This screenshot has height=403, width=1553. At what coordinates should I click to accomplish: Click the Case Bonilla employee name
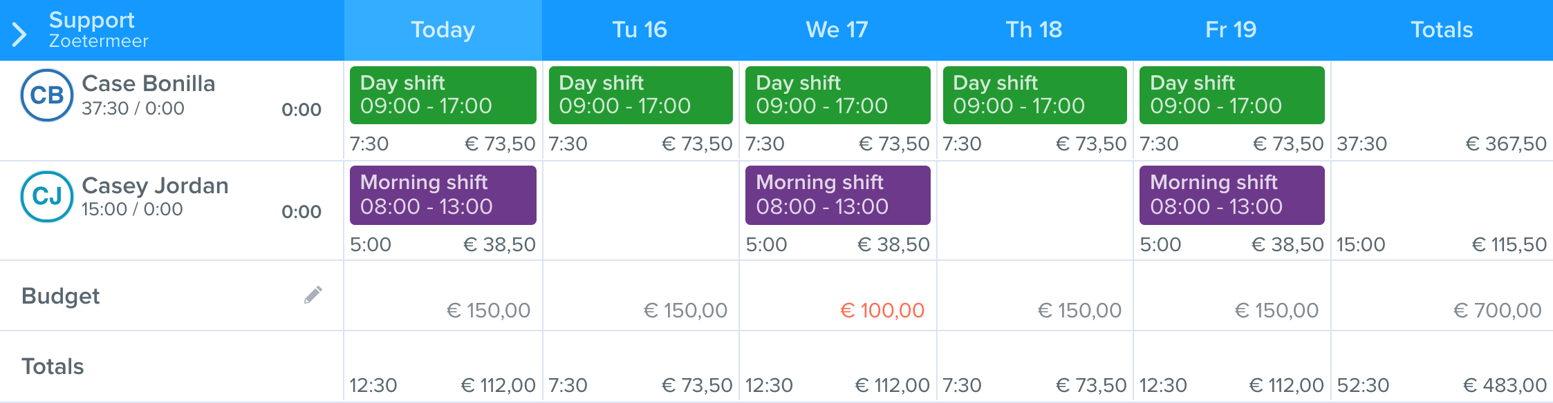click(149, 83)
